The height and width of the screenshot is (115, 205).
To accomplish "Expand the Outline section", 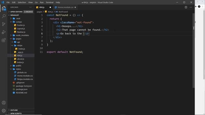I will [21, 110].
